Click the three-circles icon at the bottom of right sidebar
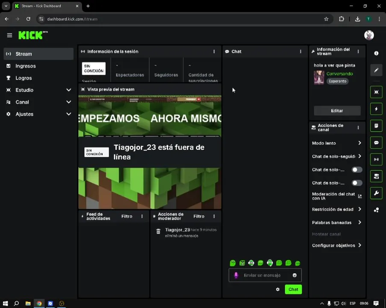This screenshot has height=308, width=386. pos(376,210)
